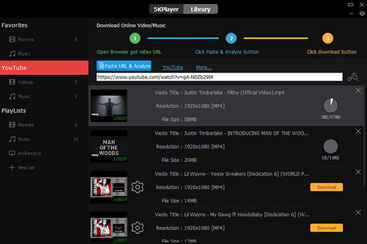Click the 'Click download button' text
The image size is (367, 244).
[332, 52]
